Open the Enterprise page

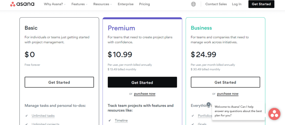click(126, 4)
